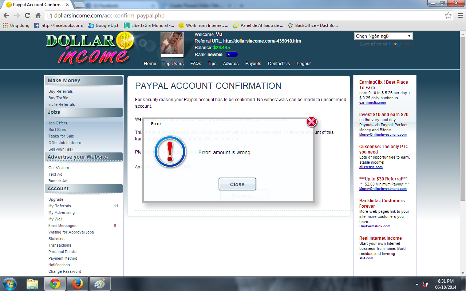Open the Windows Start menu
Screen dimensions: 466x291
[9, 284]
